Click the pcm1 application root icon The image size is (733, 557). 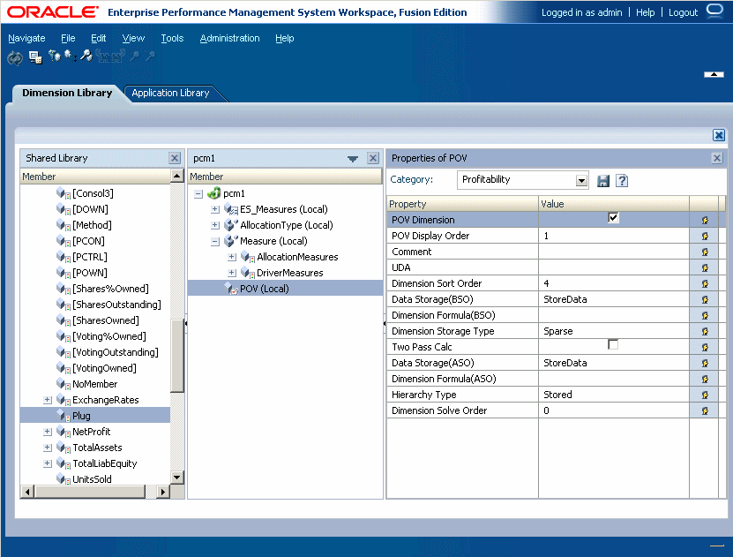click(x=214, y=192)
